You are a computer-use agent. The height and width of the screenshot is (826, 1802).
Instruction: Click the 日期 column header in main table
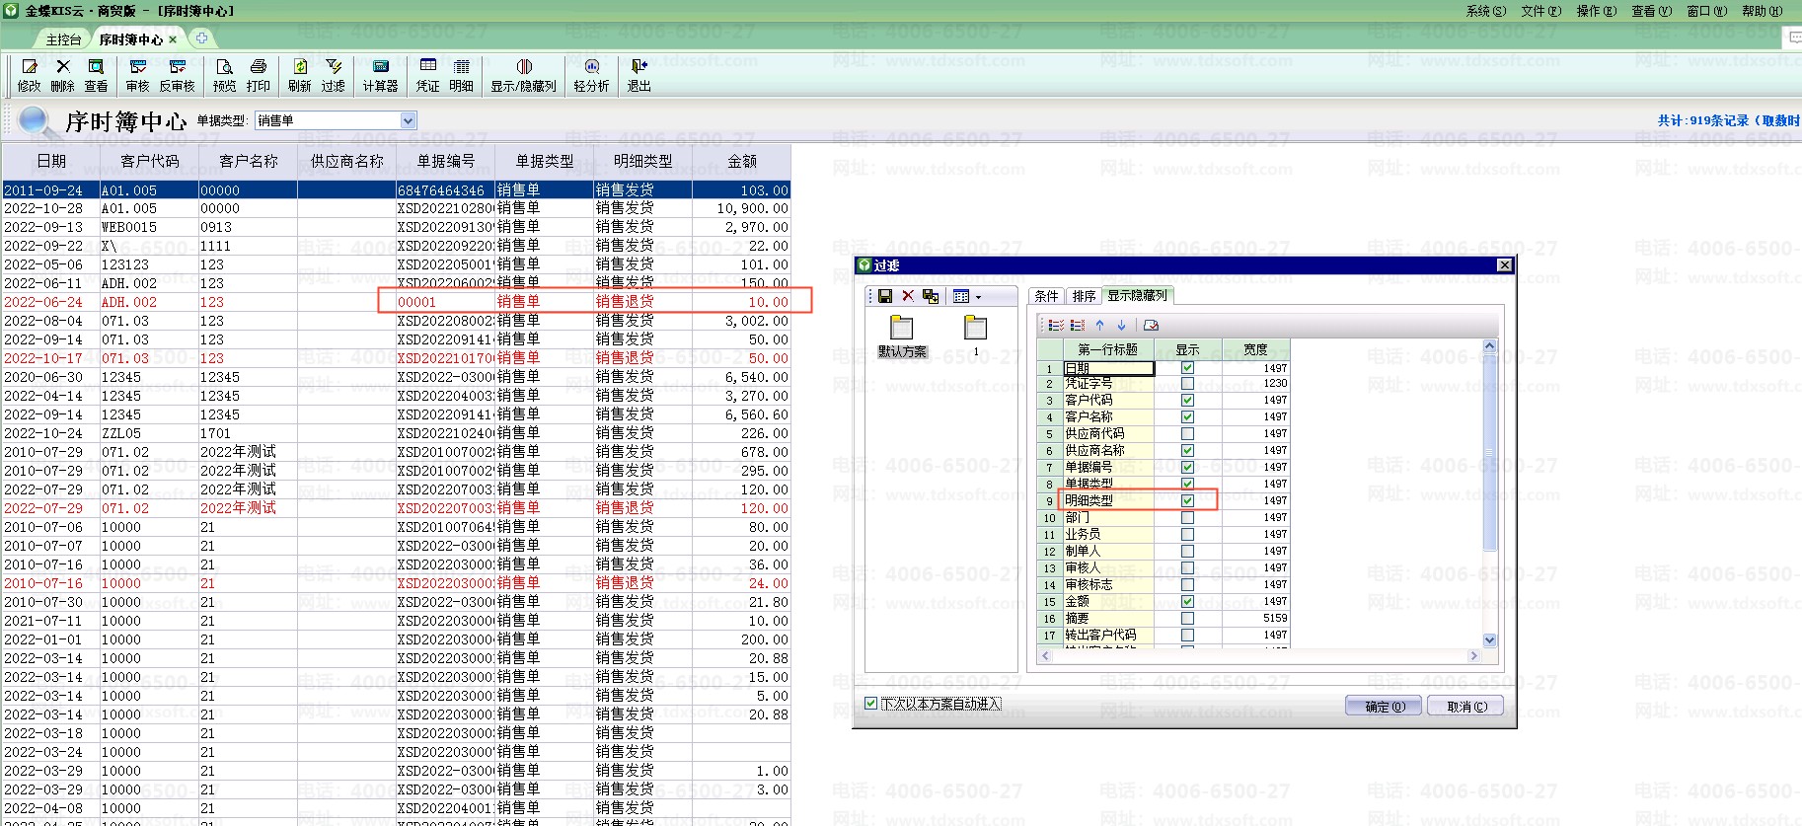pos(51,161)
